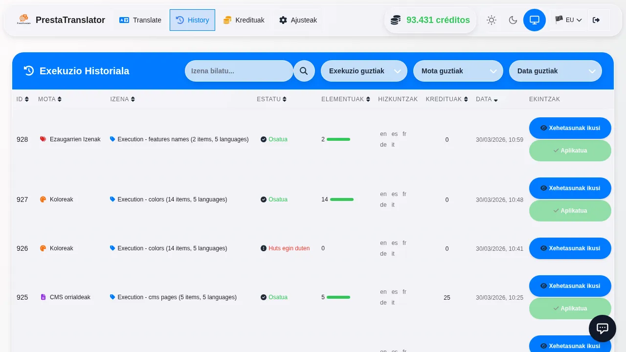Click progress bar of execution 927
The height and width of the screenshot is (352, 626).
(x=342, y=199)
